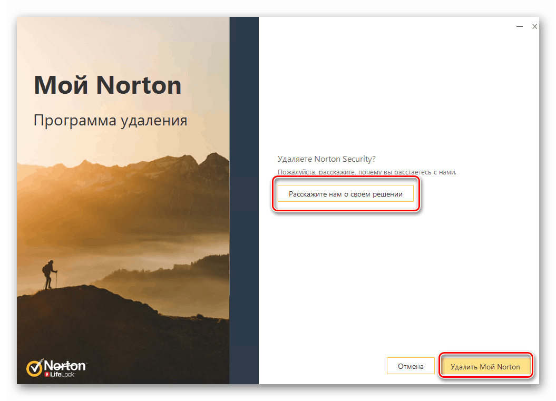Click the 'Программа удаления' subtitle
This screenshot has width=556, height=401.
(x=110, y=121)
